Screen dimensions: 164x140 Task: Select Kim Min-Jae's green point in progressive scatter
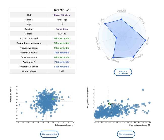tap(110, 104)
